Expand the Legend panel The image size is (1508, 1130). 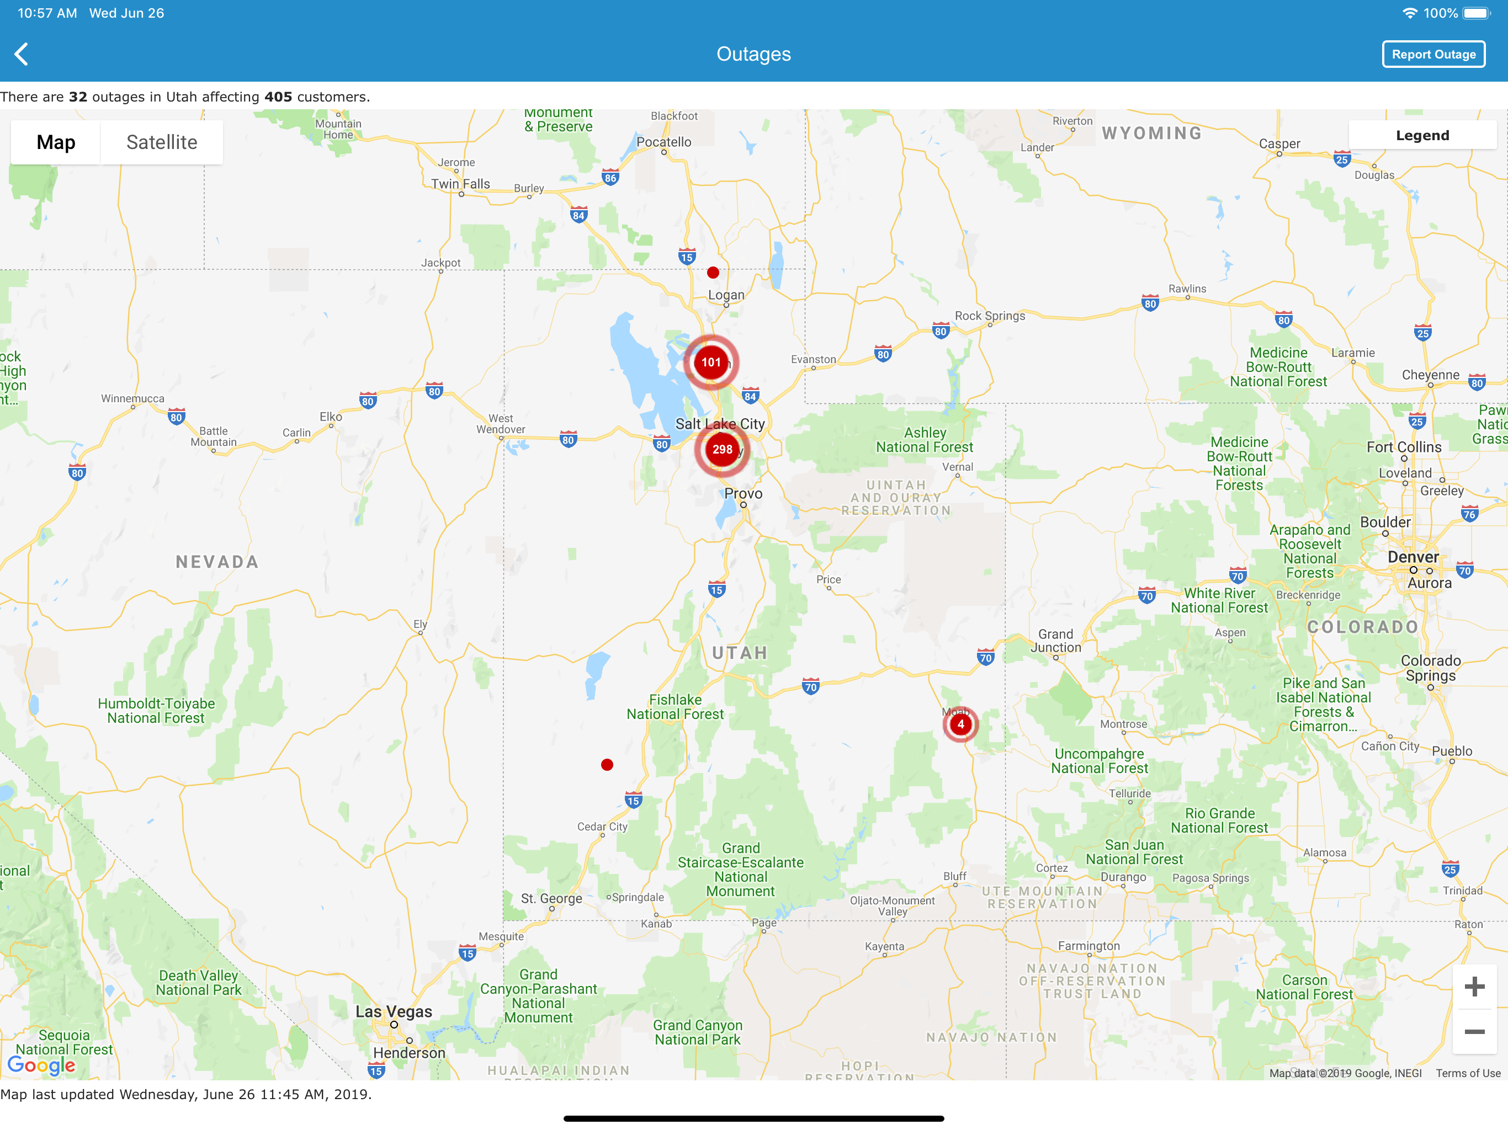[x=1422, y=135]
